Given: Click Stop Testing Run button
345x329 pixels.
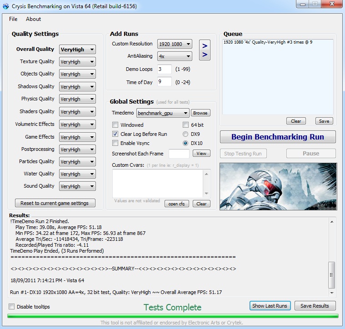Looking at the screenshot, I should [x=243, y=154].
